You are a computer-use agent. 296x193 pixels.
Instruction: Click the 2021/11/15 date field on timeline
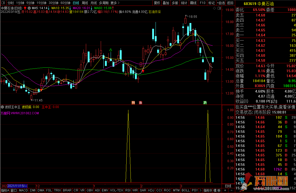(17, 186)
